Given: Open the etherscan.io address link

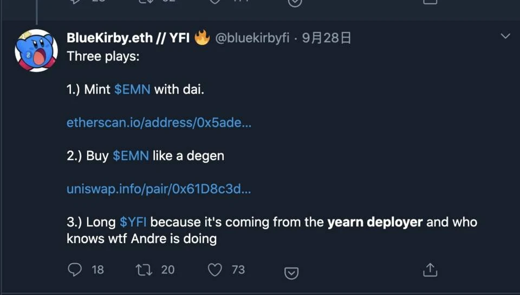Looking at the screenshot, I should (x=159, y=123).
